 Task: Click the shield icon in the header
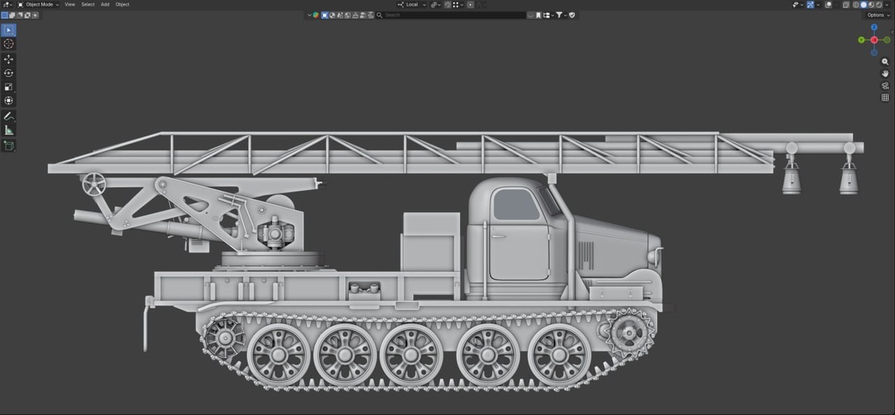[x=572, y=15]
